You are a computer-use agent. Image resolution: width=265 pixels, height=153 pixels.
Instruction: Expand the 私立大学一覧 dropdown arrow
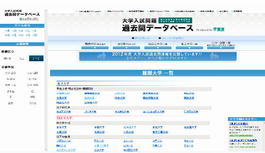pos(189,48)
